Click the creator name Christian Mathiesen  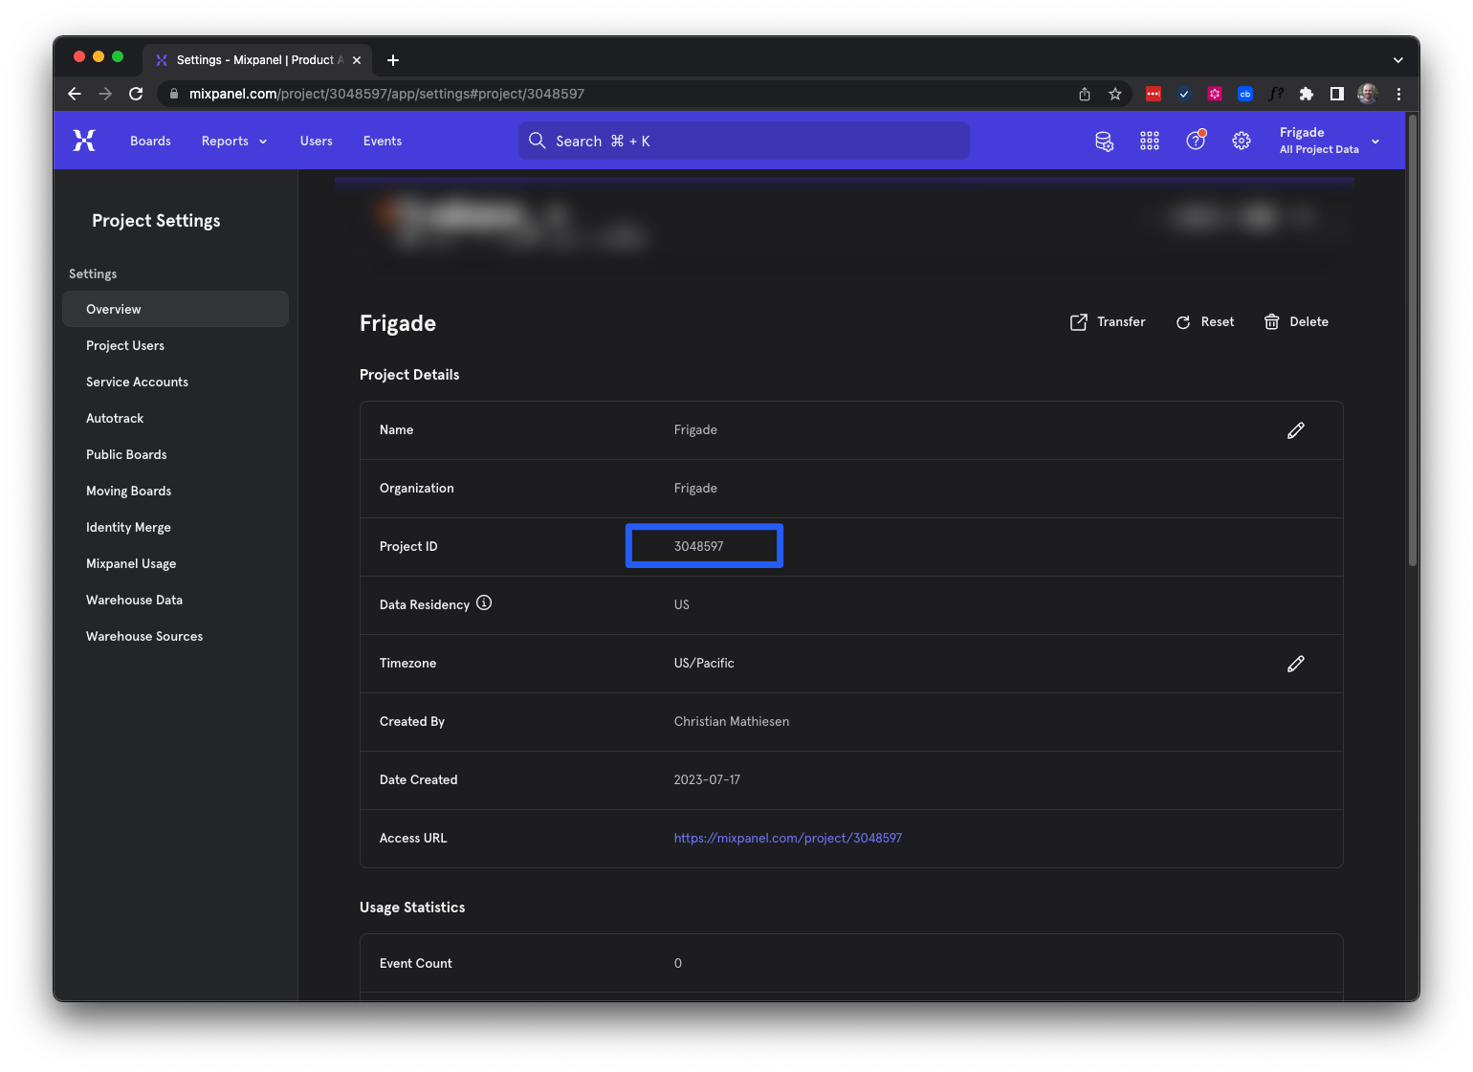pos(732,722)
